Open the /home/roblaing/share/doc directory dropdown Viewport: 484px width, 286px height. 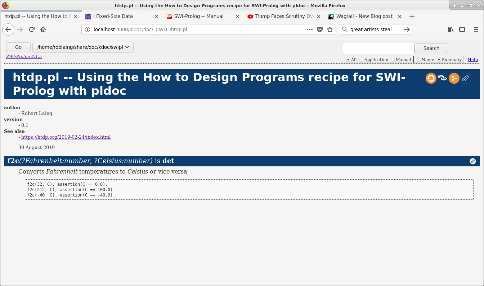tap(83, 47)
